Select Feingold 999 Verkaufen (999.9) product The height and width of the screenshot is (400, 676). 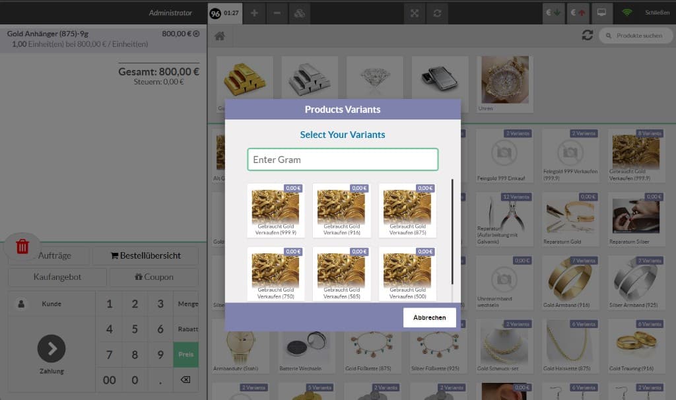click(570, 156)
